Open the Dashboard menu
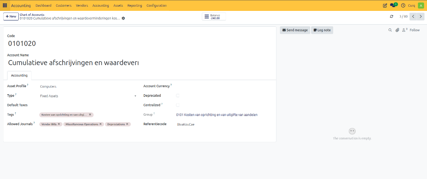The width and height of the screenshot is (427, 179). [43, 5]
